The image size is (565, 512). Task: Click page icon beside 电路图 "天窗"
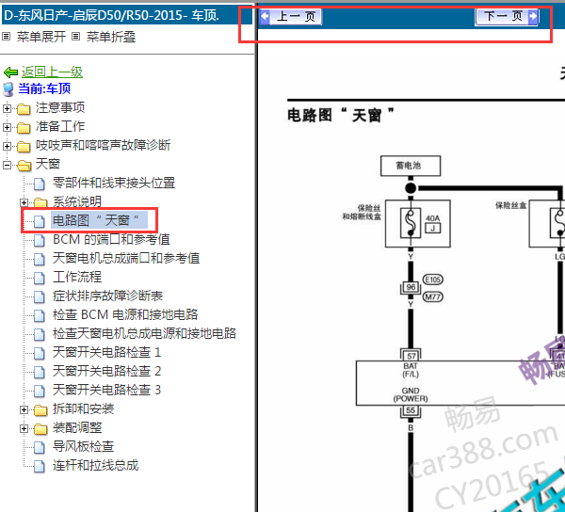coord(40,221)
